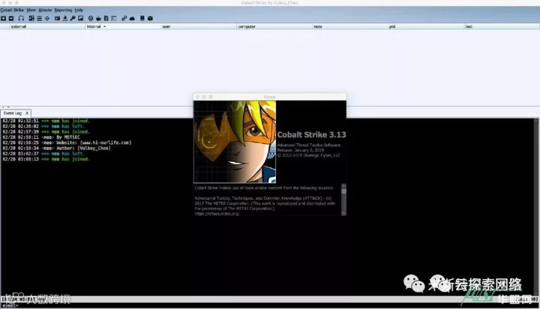Screen dimensions: 540x309
Task: Open Scripted Web Delivery via the terminal icon
Action: pos(114,18)
